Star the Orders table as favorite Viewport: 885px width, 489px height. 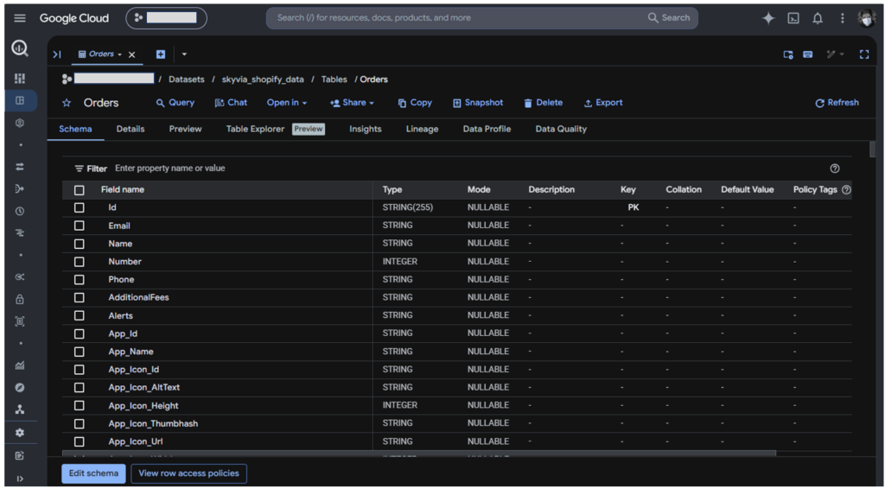point(67,103)
